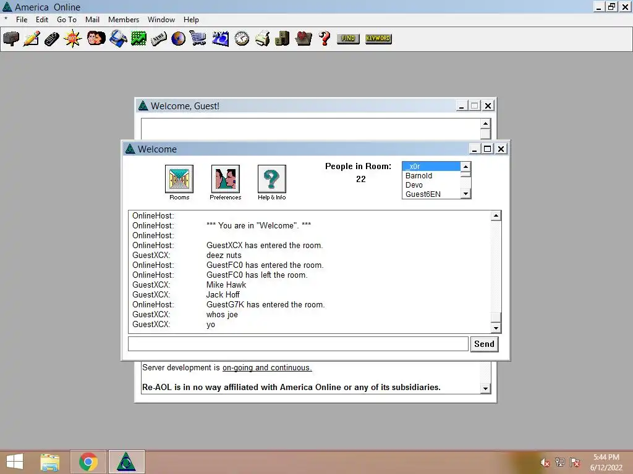Screen dimensions: 633x474
Task: Open the mailbox icon to read new mail
Action: pyautogui.click(x=11, y=39)
